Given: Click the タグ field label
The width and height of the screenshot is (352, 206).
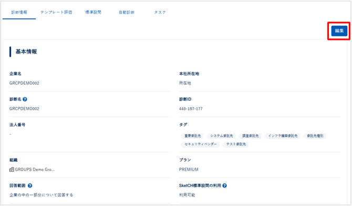Looking at the screenshot, I should (183, 125).
